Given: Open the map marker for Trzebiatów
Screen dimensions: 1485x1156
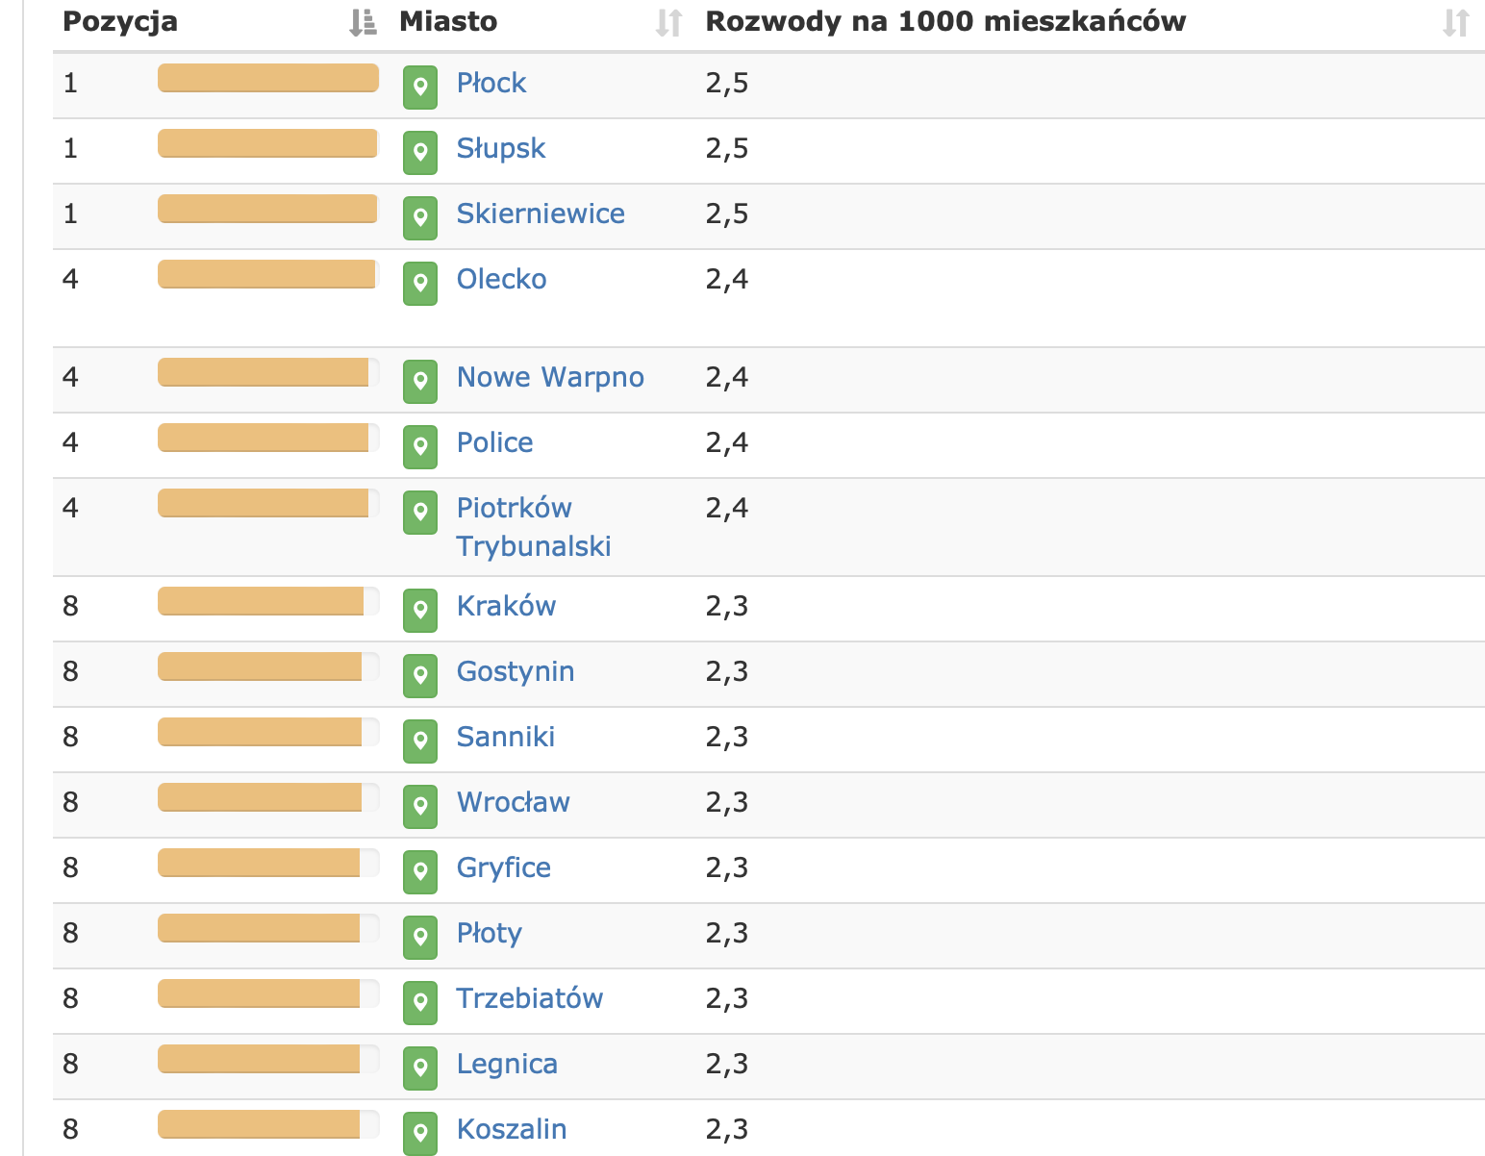Looking at the screenshot, I should (420, 1003).
